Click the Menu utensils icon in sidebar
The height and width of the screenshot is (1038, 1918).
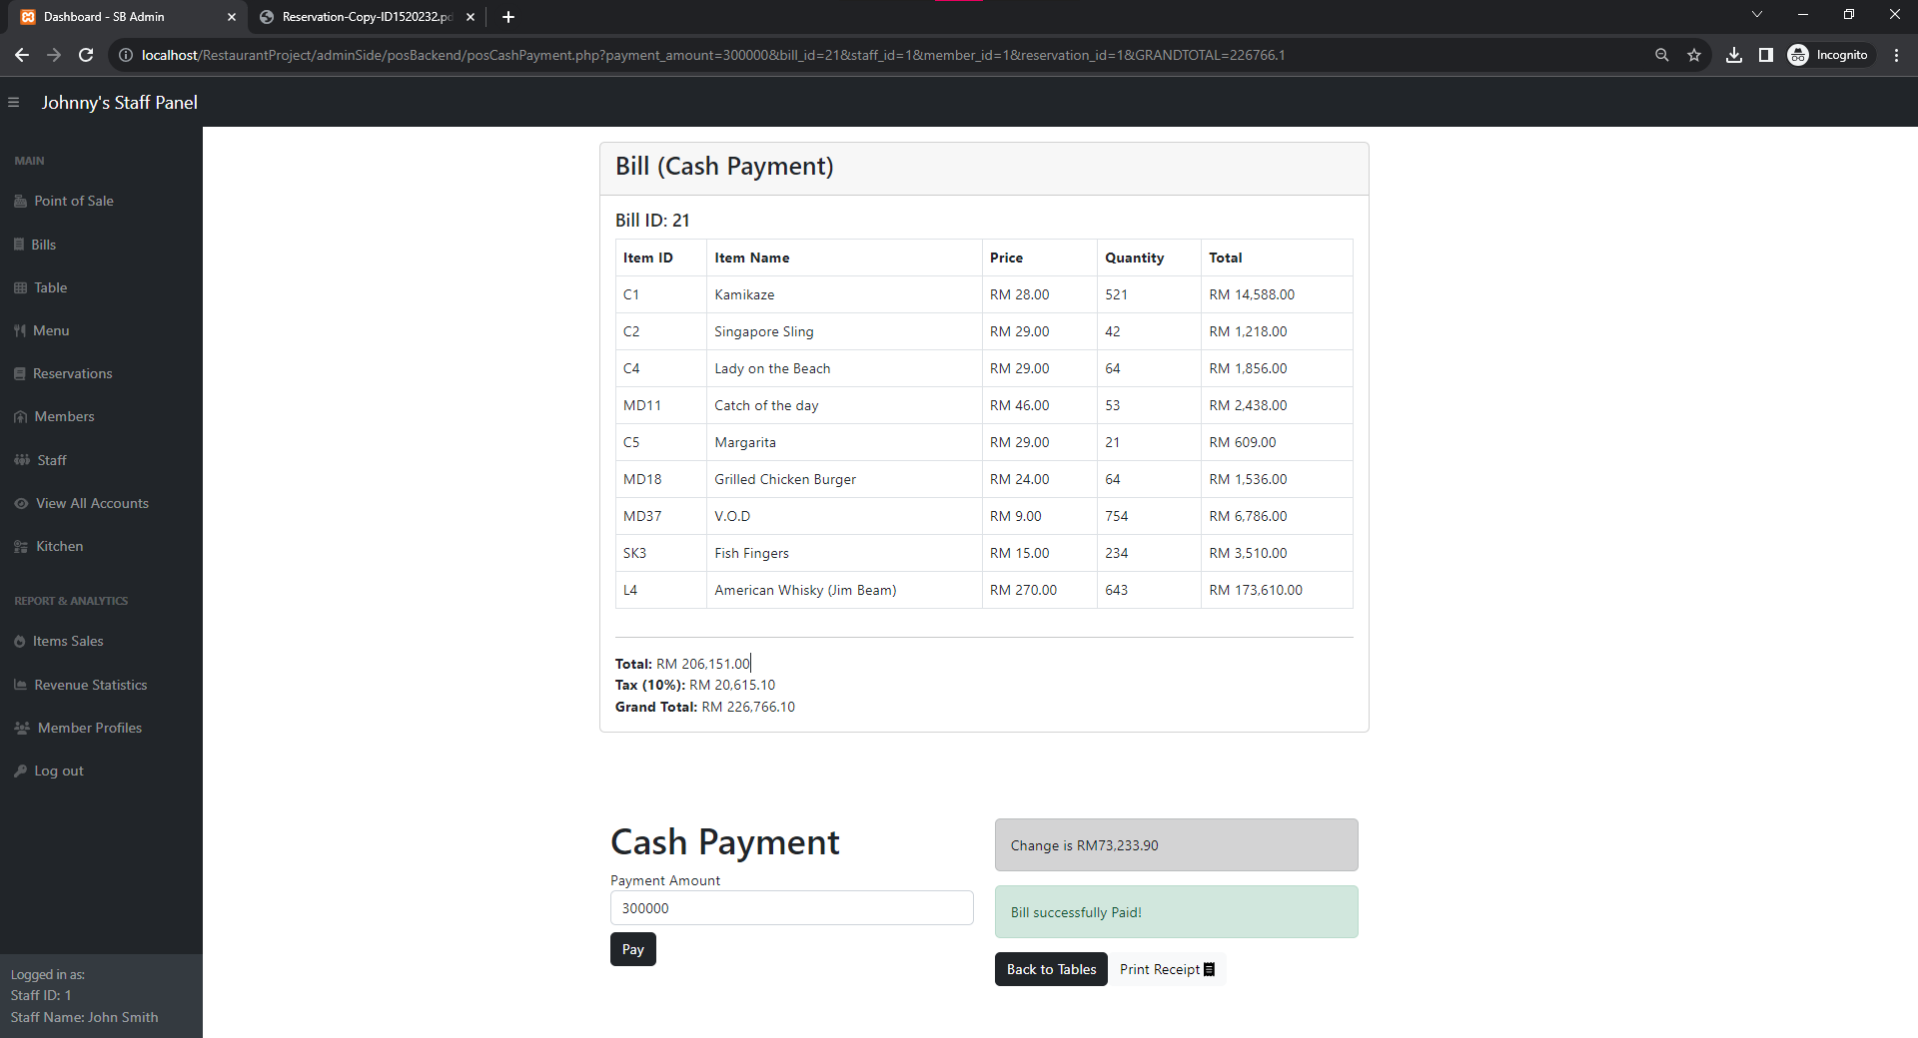click(x=20, y=330)
